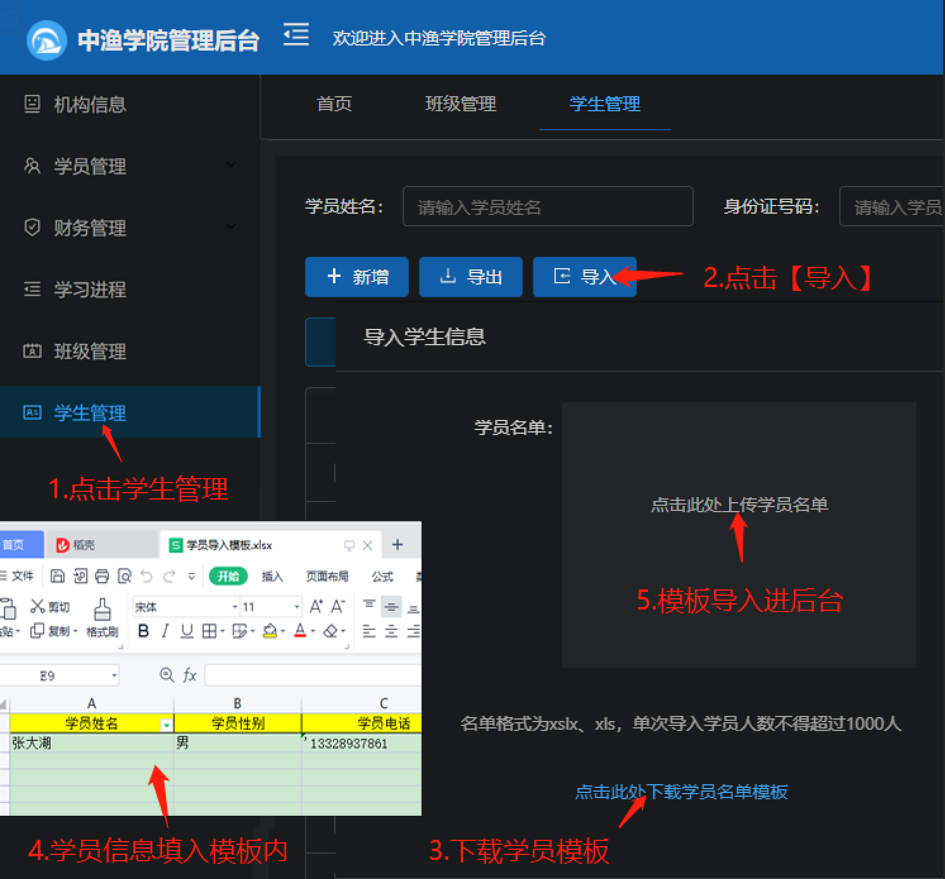Click the top vertical align icon
The image size is (945, 879).
click(369, 606)
